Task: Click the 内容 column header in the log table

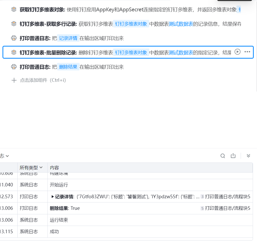Action: (54, 168)
